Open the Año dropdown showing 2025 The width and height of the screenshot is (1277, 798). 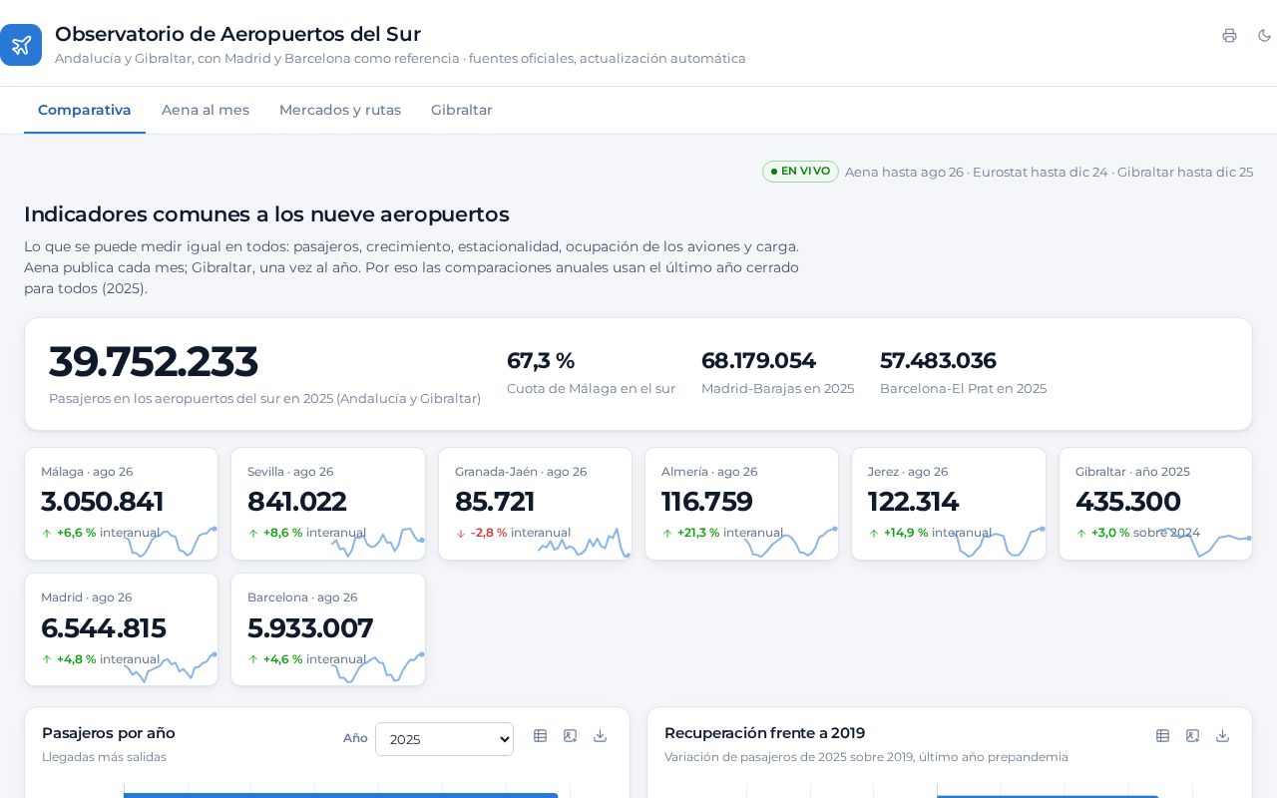[x=444, y=739]
